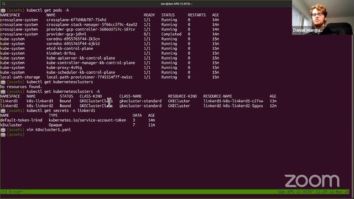The image size is (354, 199).
Task: Click the 'Opaque' secret type
Action: [55, 125]
